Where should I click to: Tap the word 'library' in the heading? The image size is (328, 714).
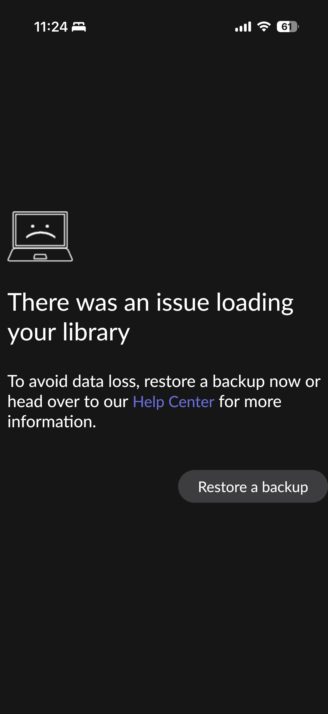coord(96,332)
